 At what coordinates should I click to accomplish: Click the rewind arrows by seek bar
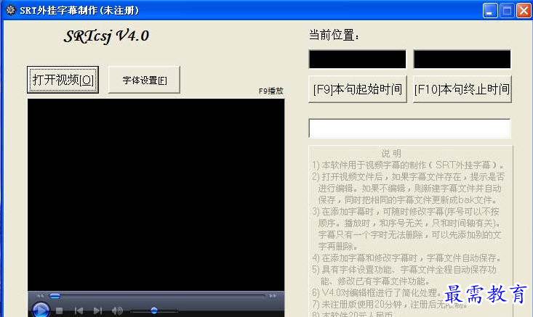(x=40, y=296)
